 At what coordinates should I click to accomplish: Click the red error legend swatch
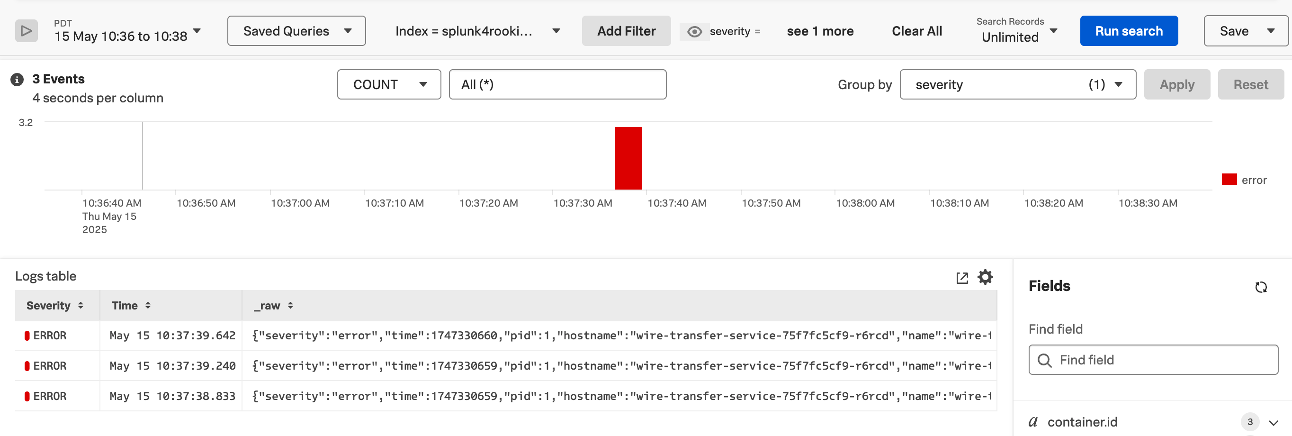point(1229,179)
